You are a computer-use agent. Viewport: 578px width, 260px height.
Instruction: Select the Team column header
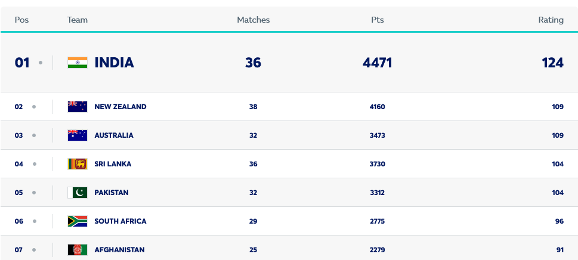pyautogui.click(x=78, y=20)
